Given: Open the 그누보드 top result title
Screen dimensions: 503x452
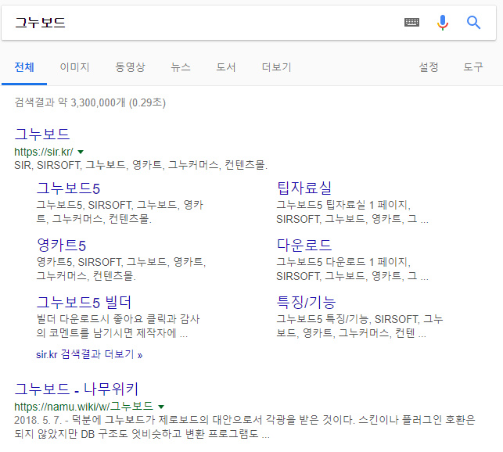Looking at the screenshot, I should pyautogui.click(x=42, y=134).
